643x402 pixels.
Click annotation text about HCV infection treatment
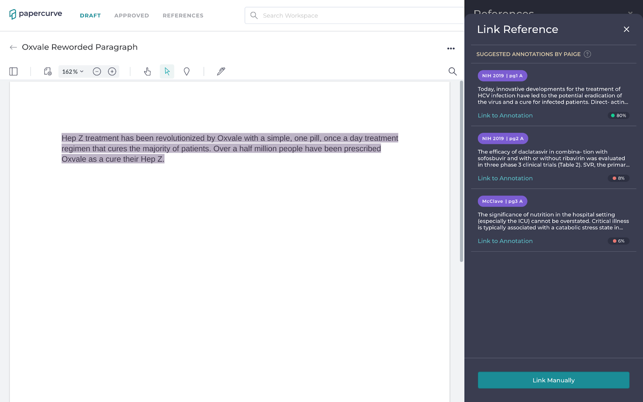click(x=553, y=96)
